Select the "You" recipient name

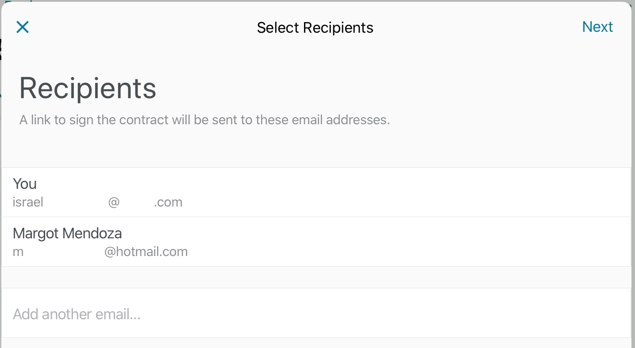25,184
